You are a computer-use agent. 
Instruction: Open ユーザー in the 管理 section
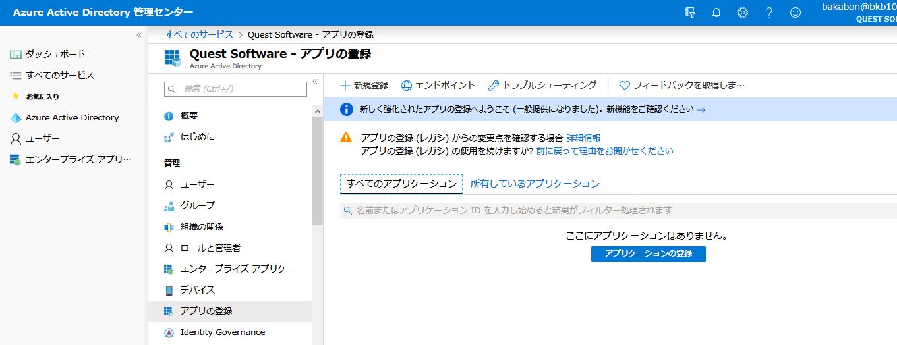(230, 184)
